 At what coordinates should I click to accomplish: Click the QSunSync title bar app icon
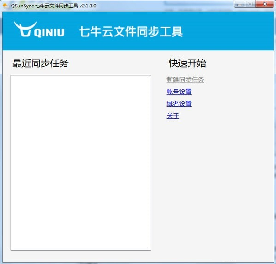point(6,6)
